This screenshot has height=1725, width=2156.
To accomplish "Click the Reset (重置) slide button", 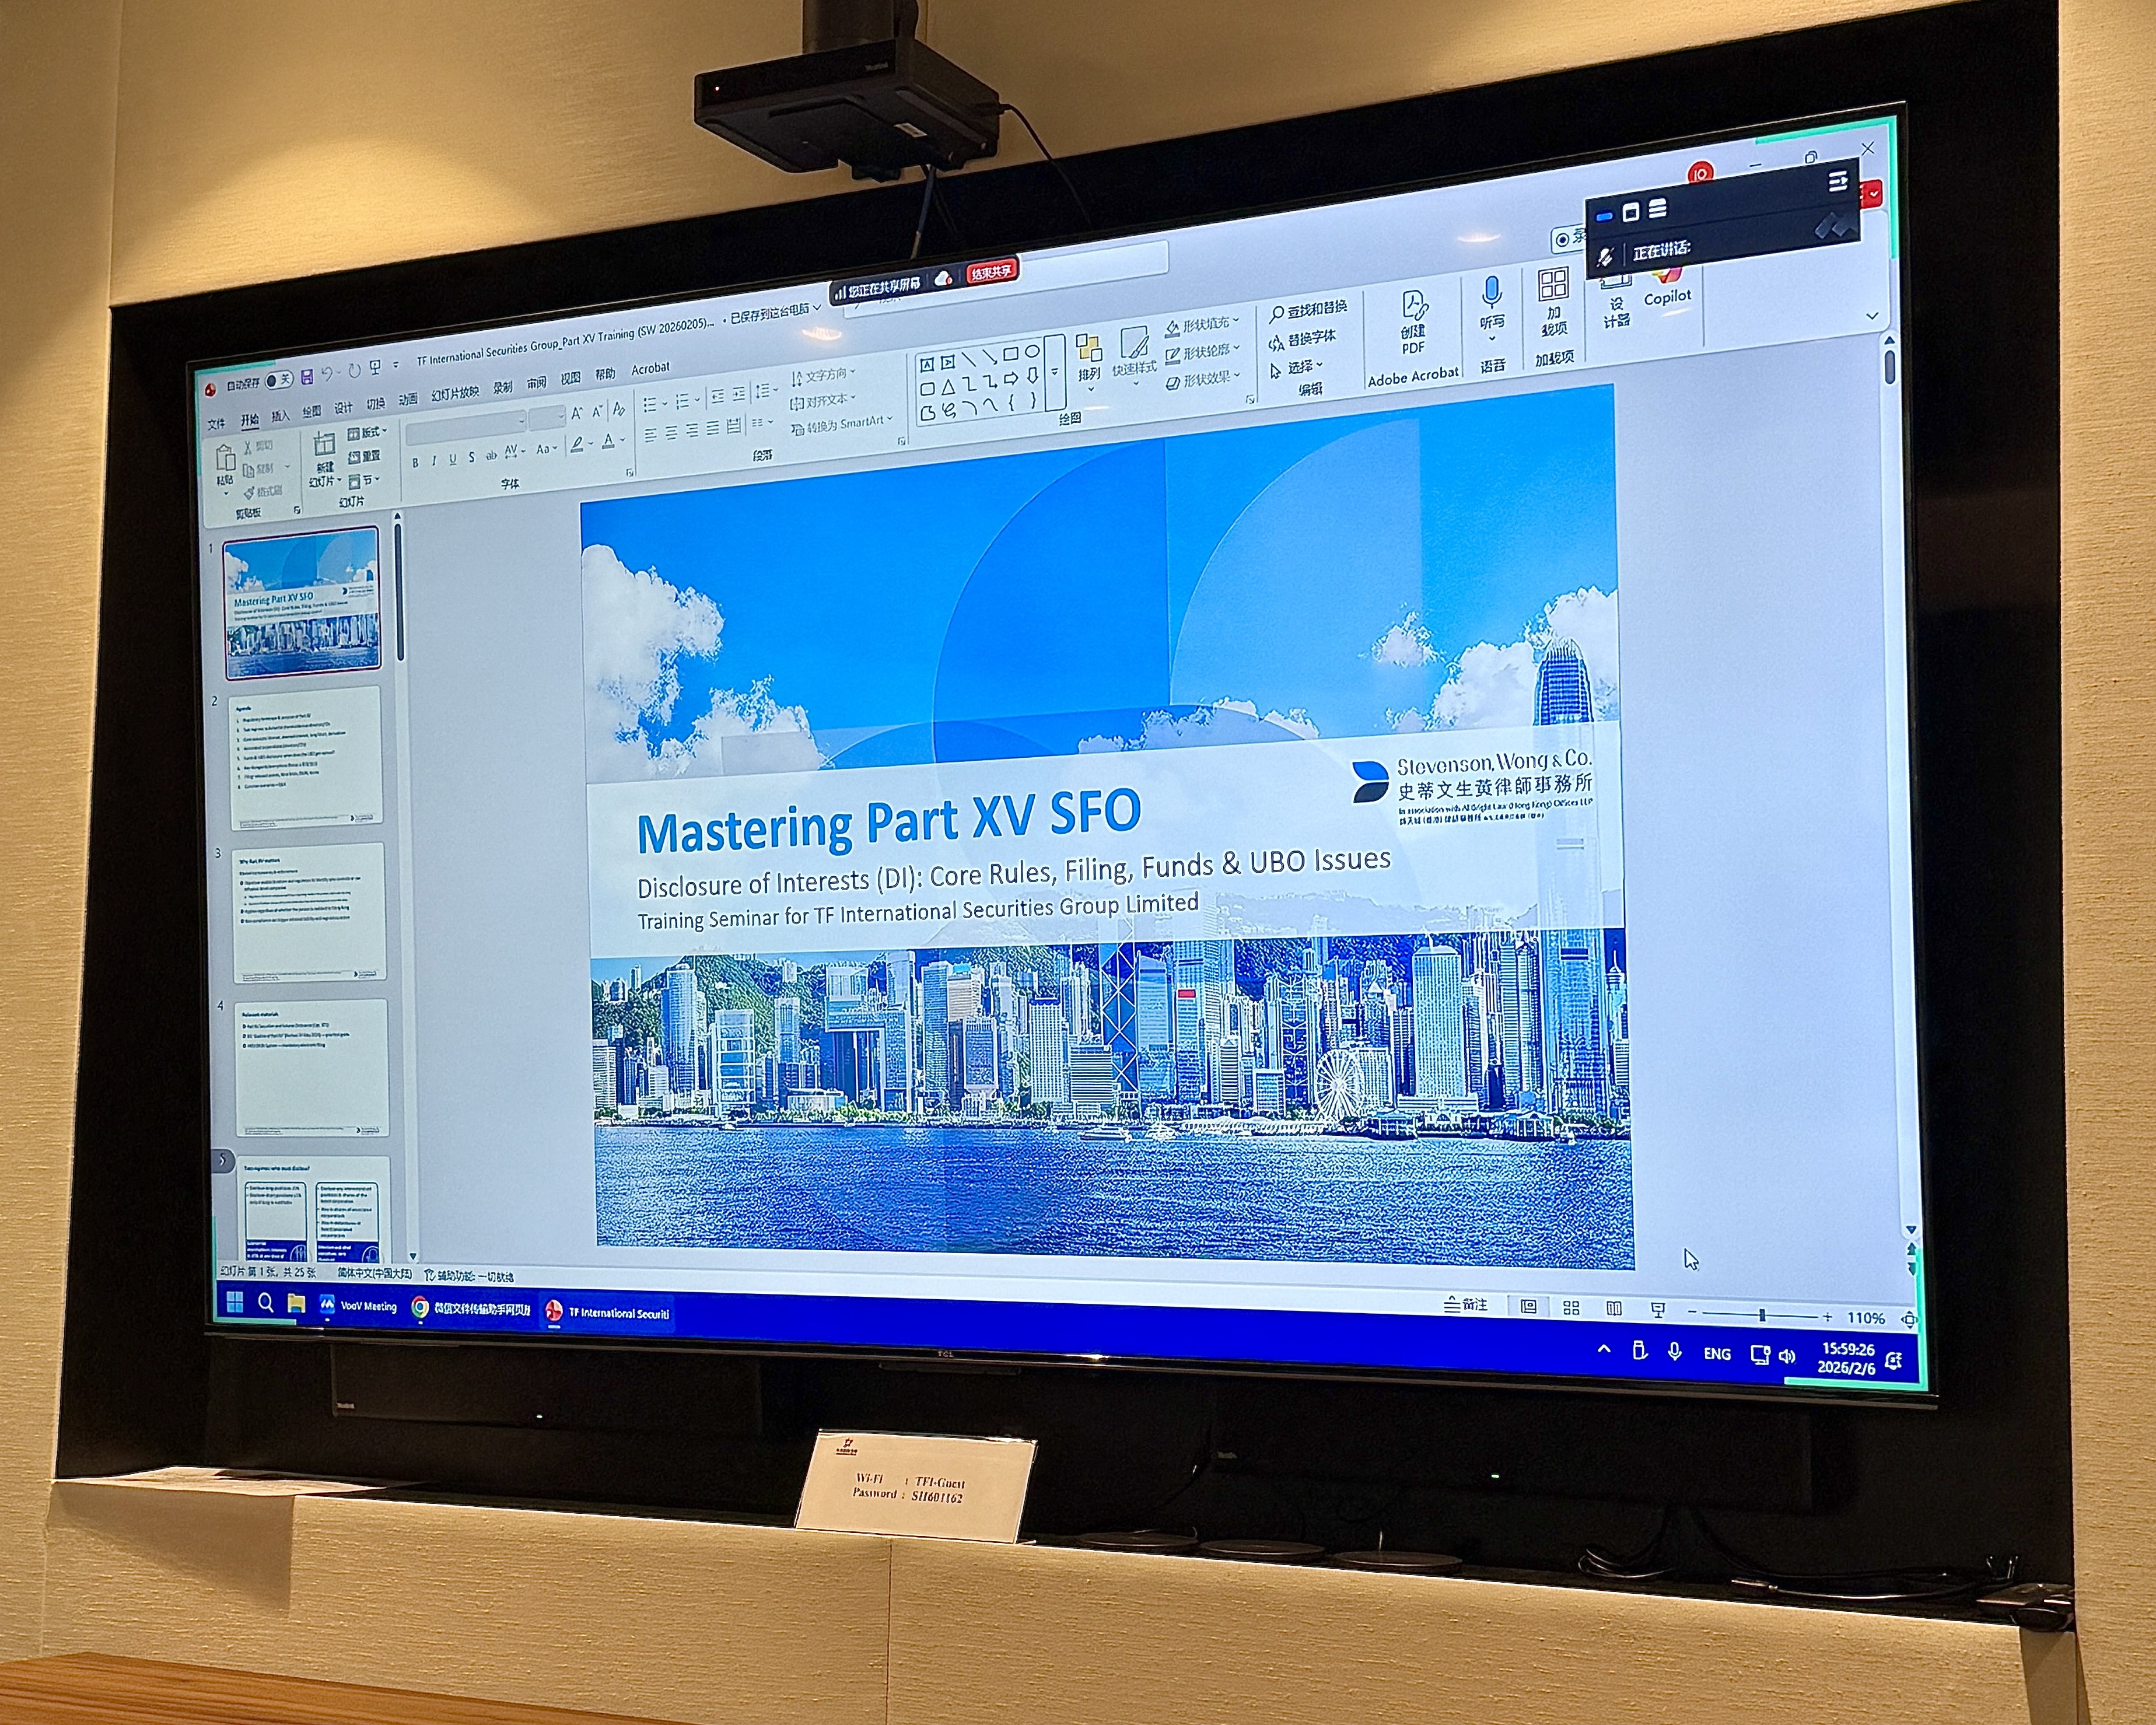I will pos(365,457).
